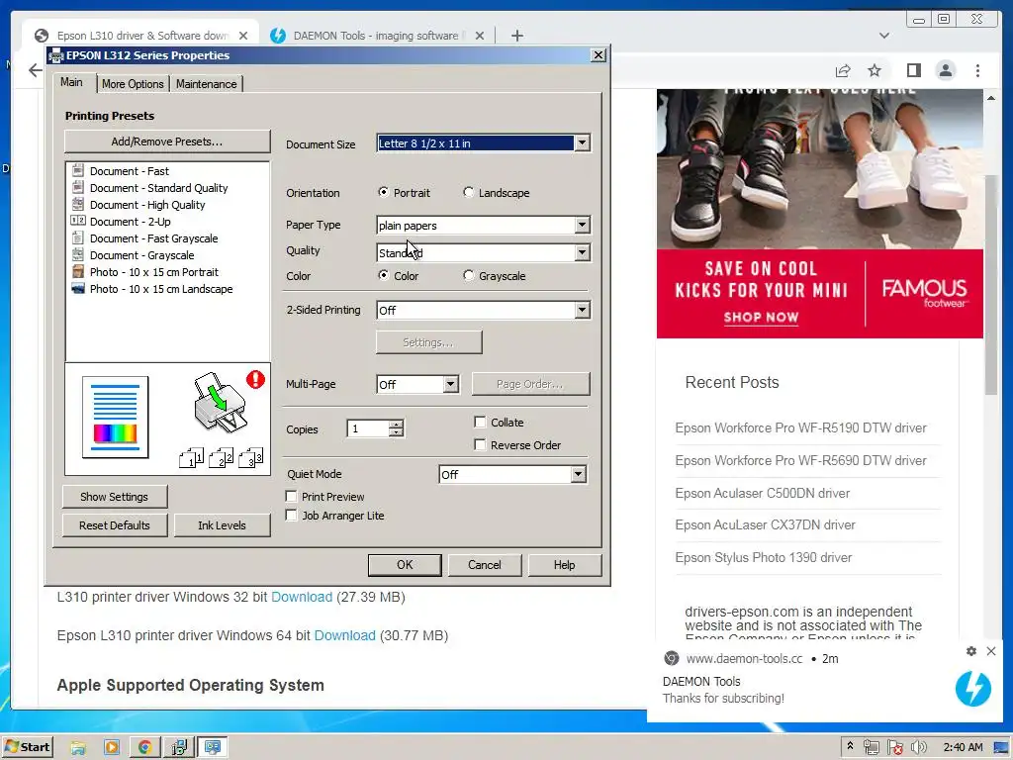Increase the Copies count with up arrow

(x=397, y=425)
